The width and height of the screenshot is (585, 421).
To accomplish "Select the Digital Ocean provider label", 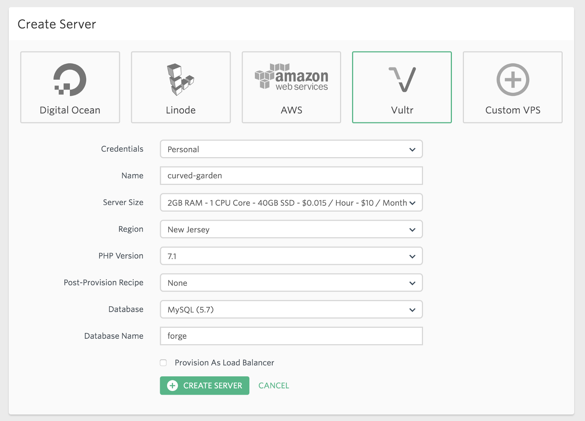I will (x=70, y=110).
